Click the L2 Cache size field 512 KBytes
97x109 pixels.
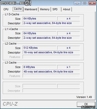pyautogui.click(x=40, y=48)
